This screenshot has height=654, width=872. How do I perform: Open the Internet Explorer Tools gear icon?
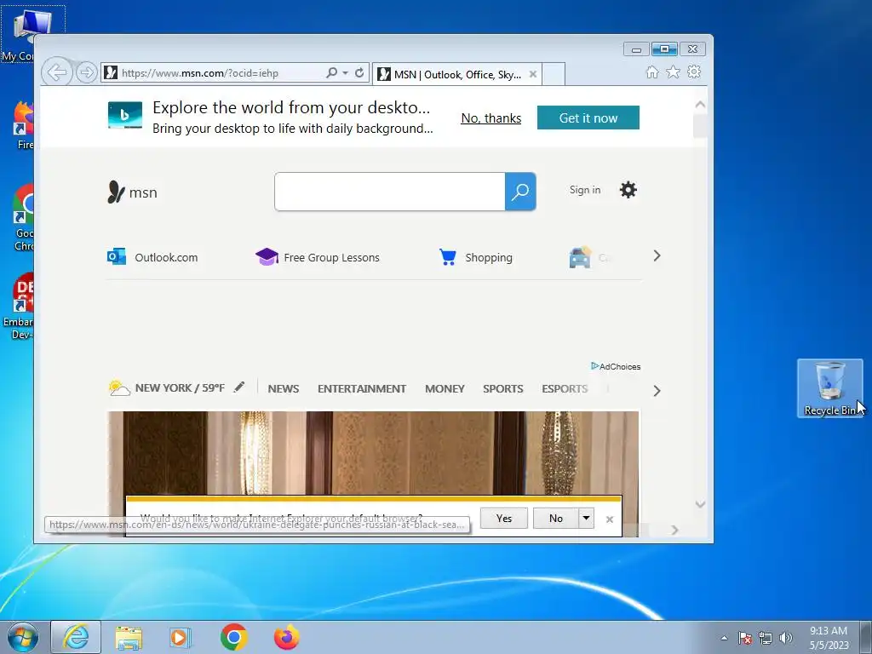[693, 72]
